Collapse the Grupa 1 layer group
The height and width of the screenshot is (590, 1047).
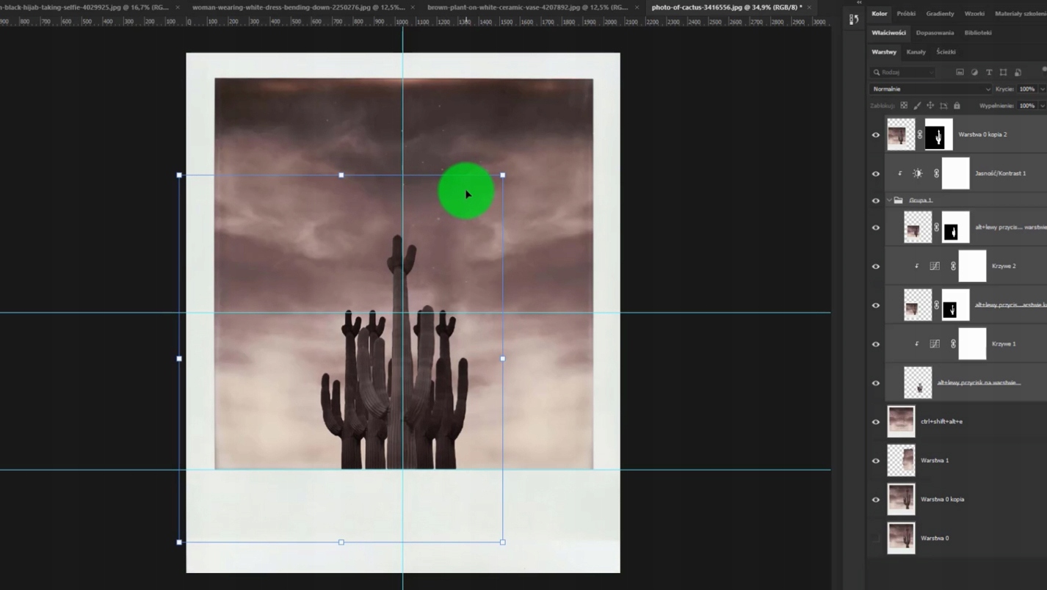tap(889, 200)
